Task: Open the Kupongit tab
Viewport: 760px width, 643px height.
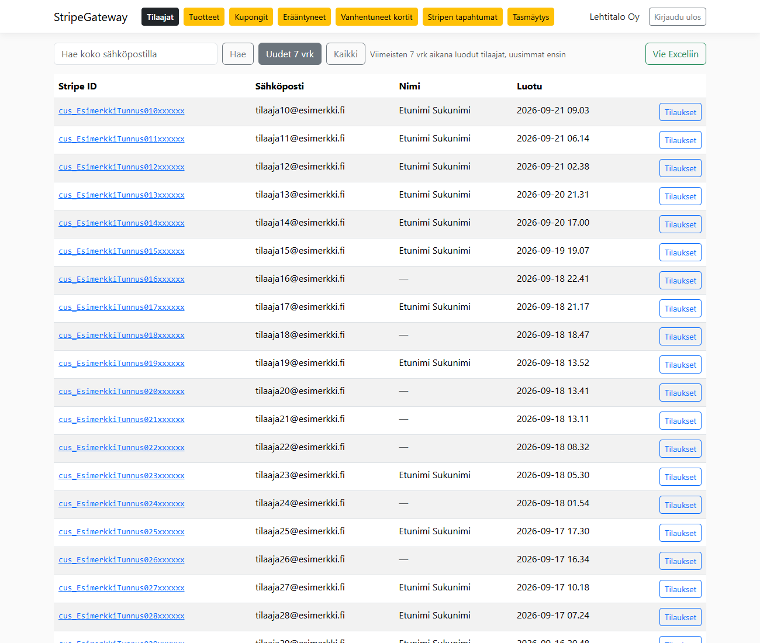Action: point(251,17)
